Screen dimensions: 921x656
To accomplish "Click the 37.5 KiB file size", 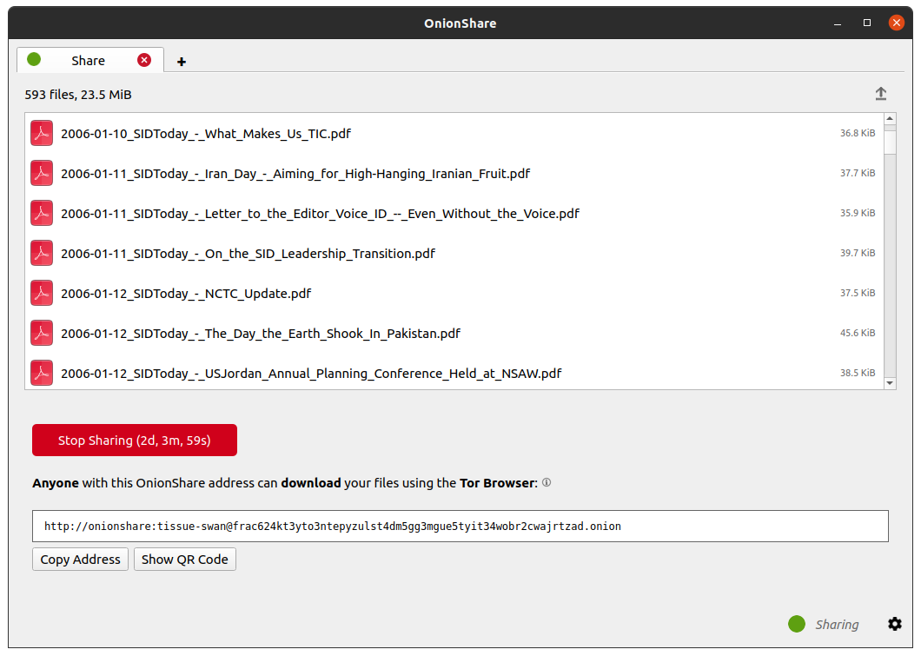I will coord(857,293).
